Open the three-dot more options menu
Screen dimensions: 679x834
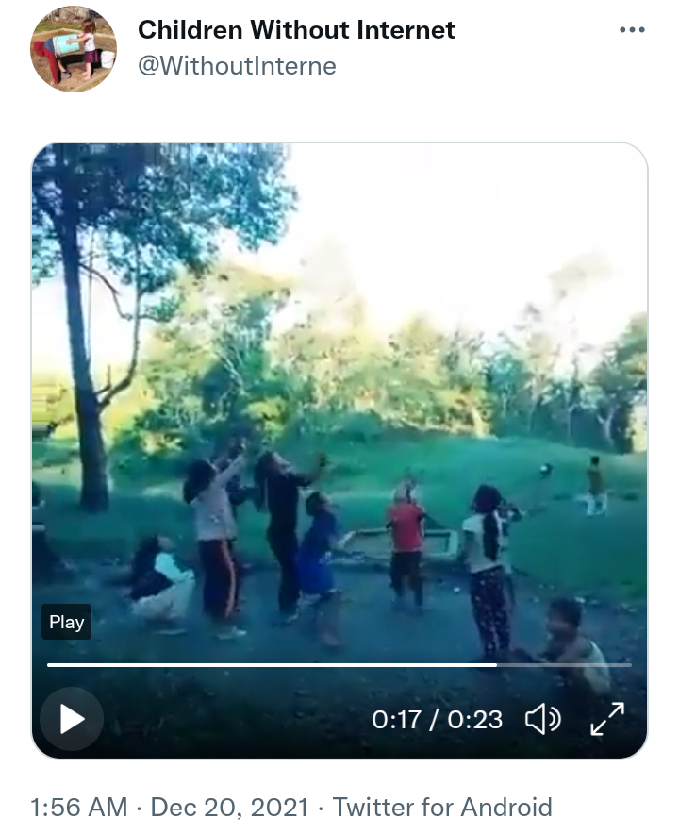(632, 30)
